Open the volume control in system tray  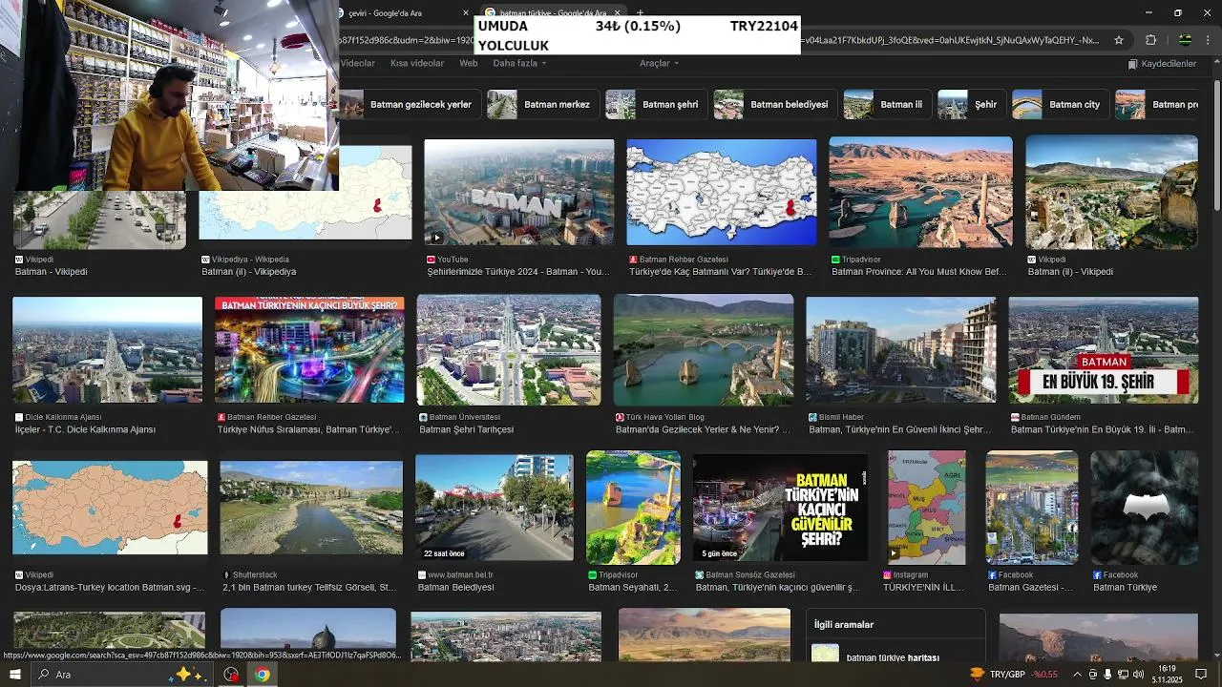(x=1138, y=675)
